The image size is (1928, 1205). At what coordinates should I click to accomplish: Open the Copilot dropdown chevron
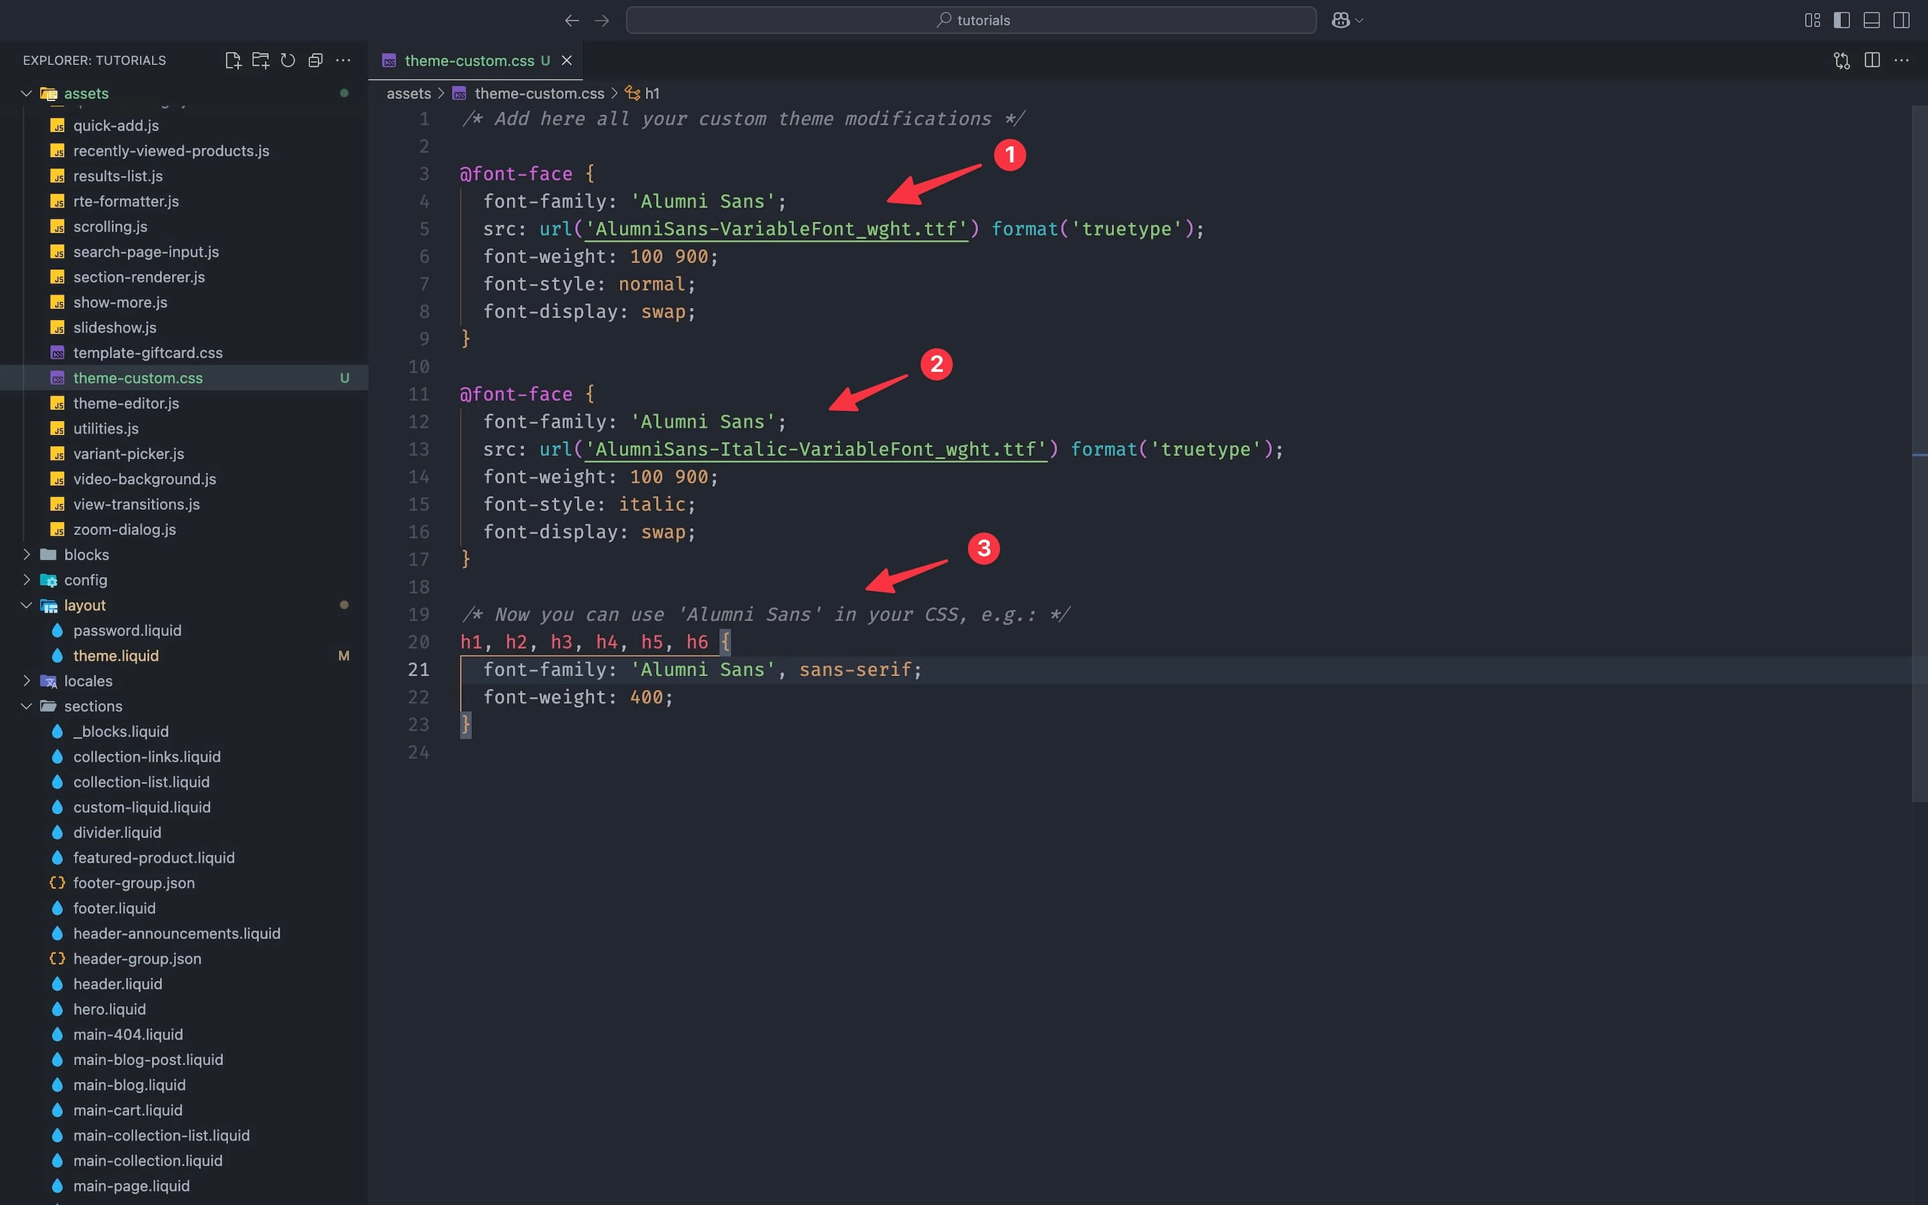coord(1359,21)
